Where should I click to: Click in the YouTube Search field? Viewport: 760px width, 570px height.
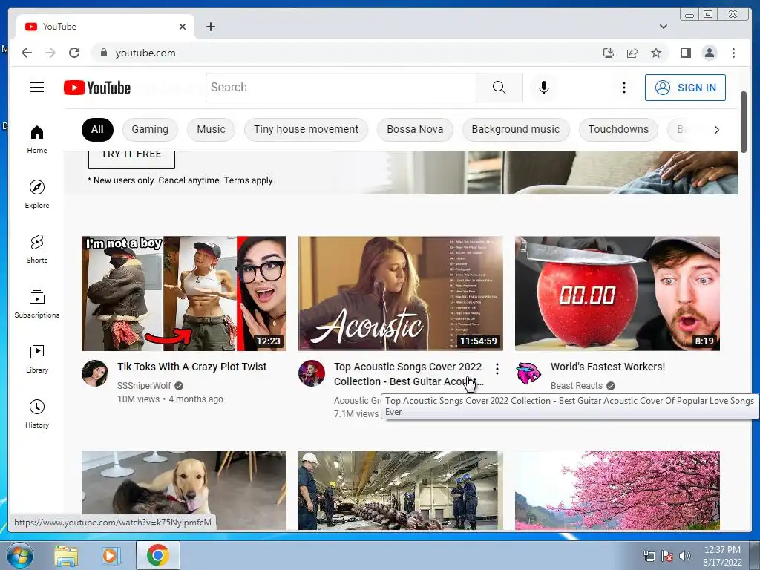341,88
